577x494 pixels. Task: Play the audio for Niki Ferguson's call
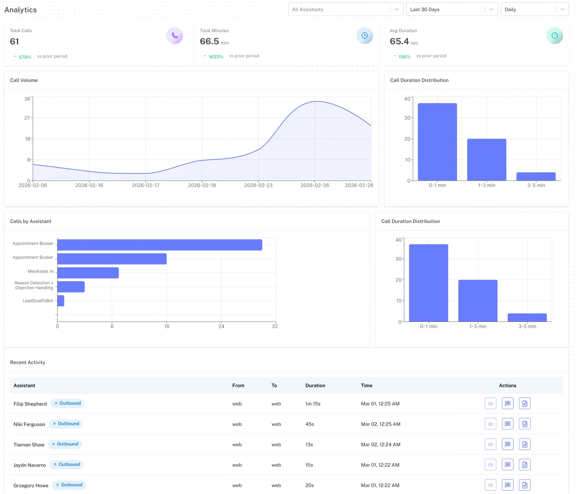click(x=490, y=424)
